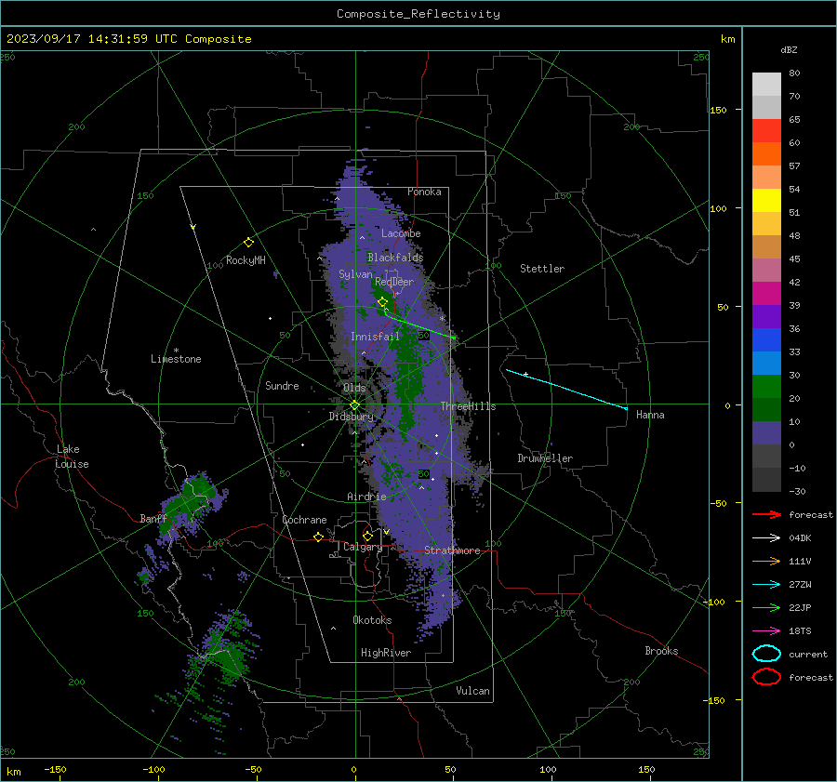
Task: Click the HighRiver town label
Action: click(x=386, y=653)
